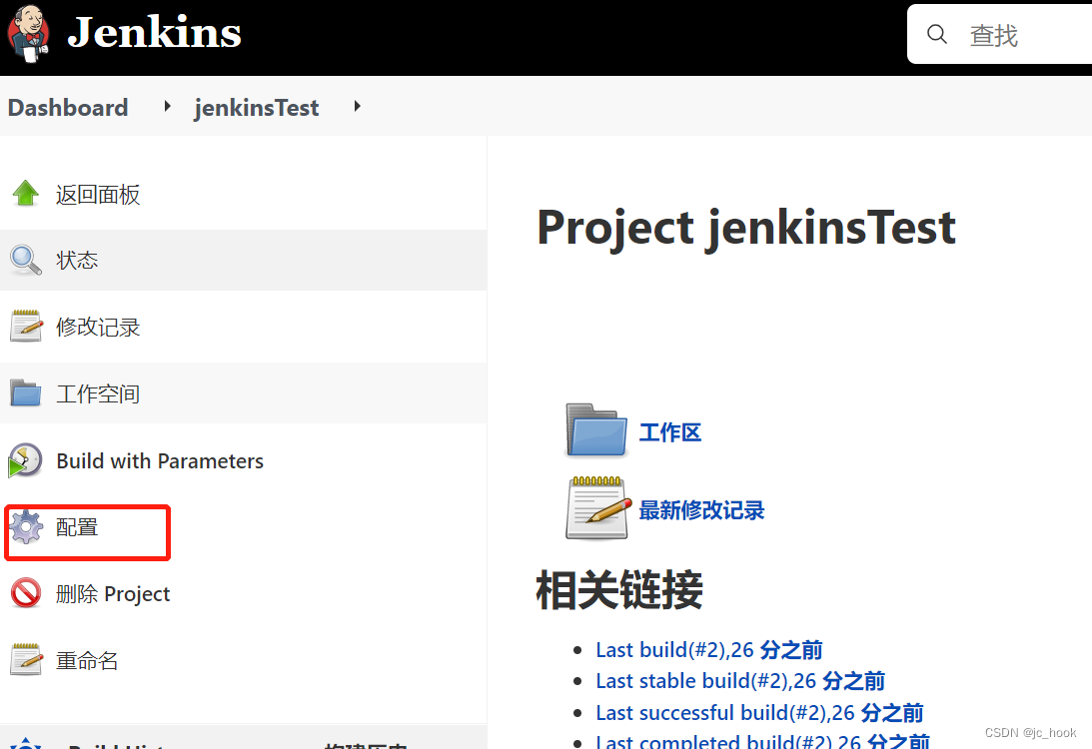Click the Build with Parameters clock icon
This screenshot has height=749, width=1092.
point(25,460)
